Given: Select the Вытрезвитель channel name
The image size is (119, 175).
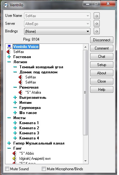Looking at the screenshot, I should tap(33, 98).
